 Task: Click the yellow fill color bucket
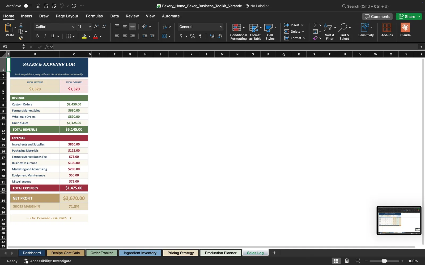(x=84, y=36)
